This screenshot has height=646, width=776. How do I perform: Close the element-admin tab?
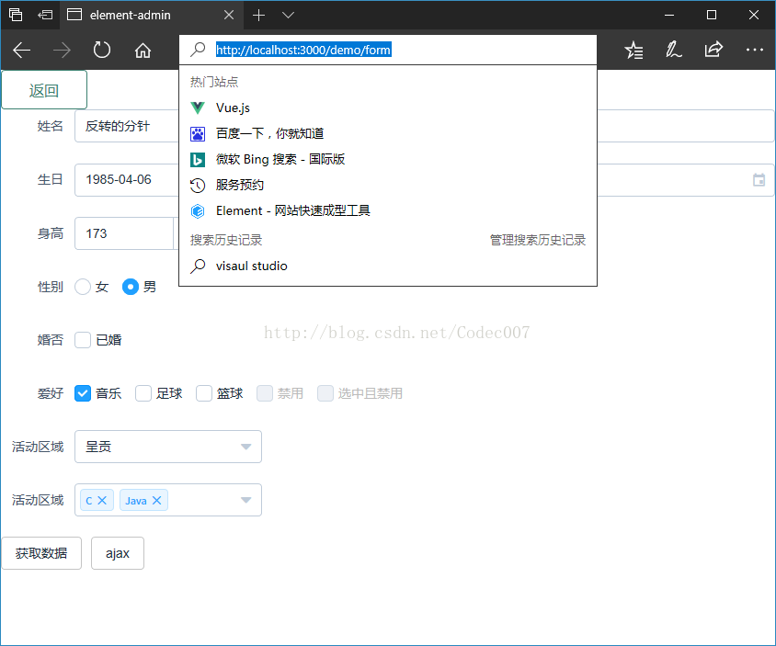pyautogui.click(x=229, y=15)
